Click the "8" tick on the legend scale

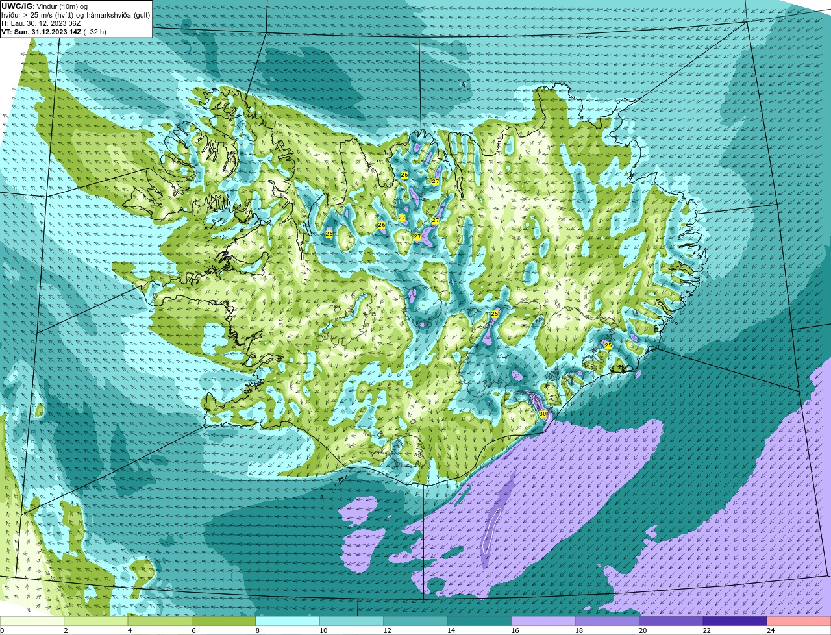tap(257, 630)
